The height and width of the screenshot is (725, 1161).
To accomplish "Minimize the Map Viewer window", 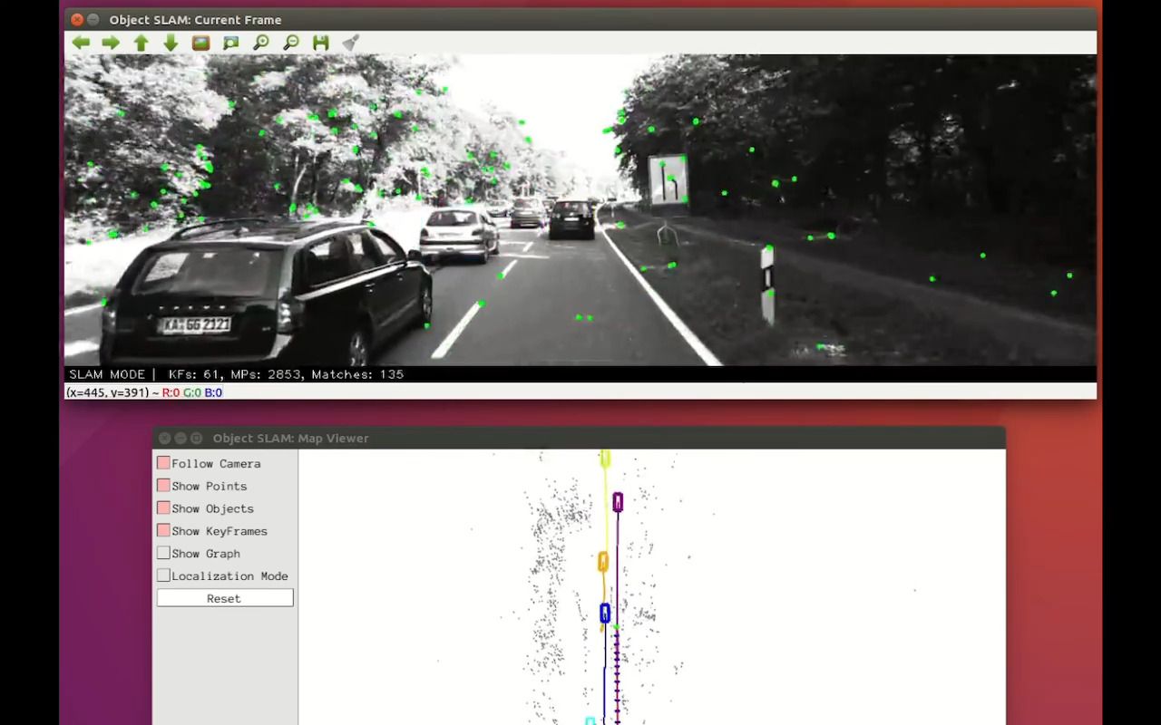I will tap(180, 438).
